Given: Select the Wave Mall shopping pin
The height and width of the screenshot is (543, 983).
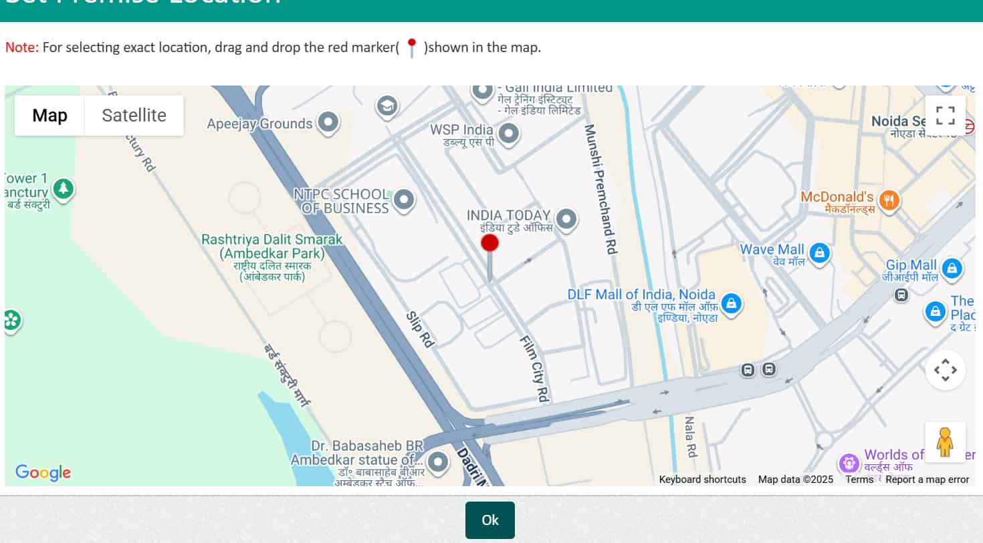Looking at the screenshot, I should click(819, 253).
